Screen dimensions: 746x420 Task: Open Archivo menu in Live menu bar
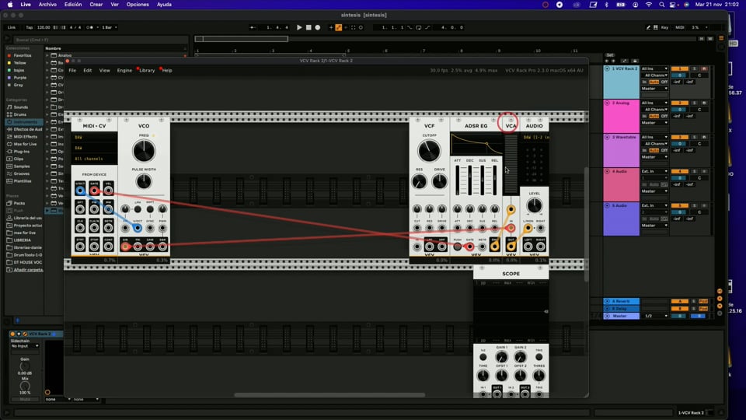click(47, 5)
